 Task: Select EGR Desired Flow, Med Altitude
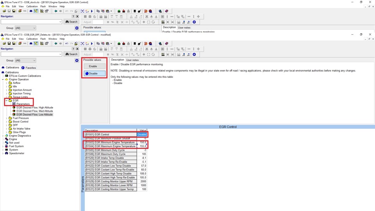point(35,111)
